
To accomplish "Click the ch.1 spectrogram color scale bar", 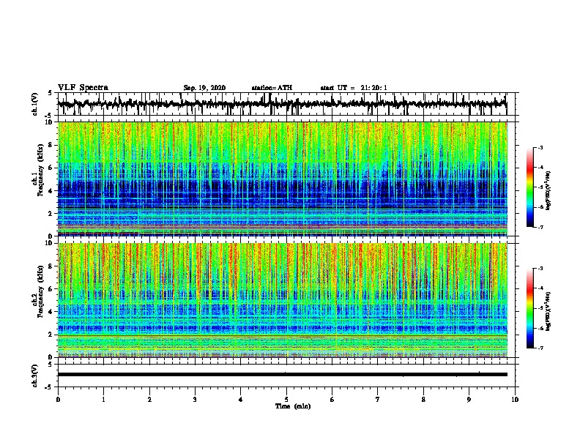I will click(529, 187).
